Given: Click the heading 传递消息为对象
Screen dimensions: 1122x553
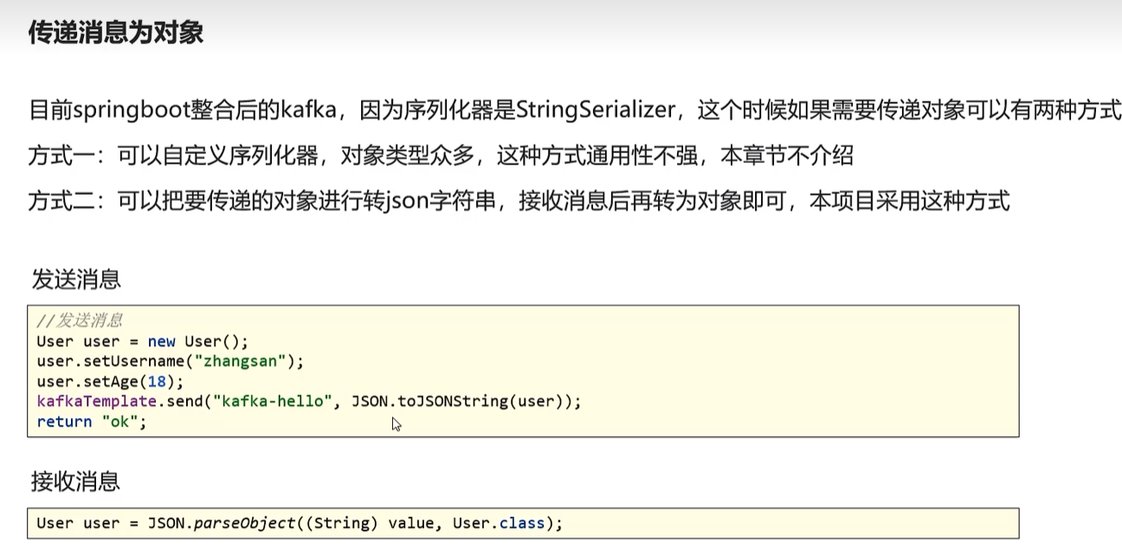Looking at the screenshot, I should (116, 33).
